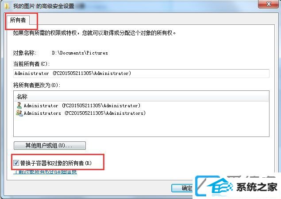Image resolution: width=281 pixels, height=199 pixels.
Task: Open the object ownership details link
Action: [x=45, y=172]
